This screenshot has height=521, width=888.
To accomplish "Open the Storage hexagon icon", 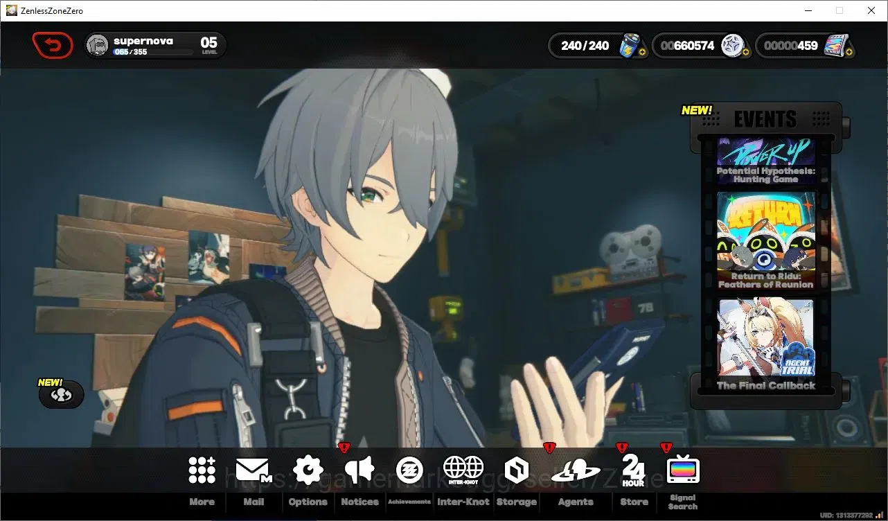I will [x=517, y=471].
